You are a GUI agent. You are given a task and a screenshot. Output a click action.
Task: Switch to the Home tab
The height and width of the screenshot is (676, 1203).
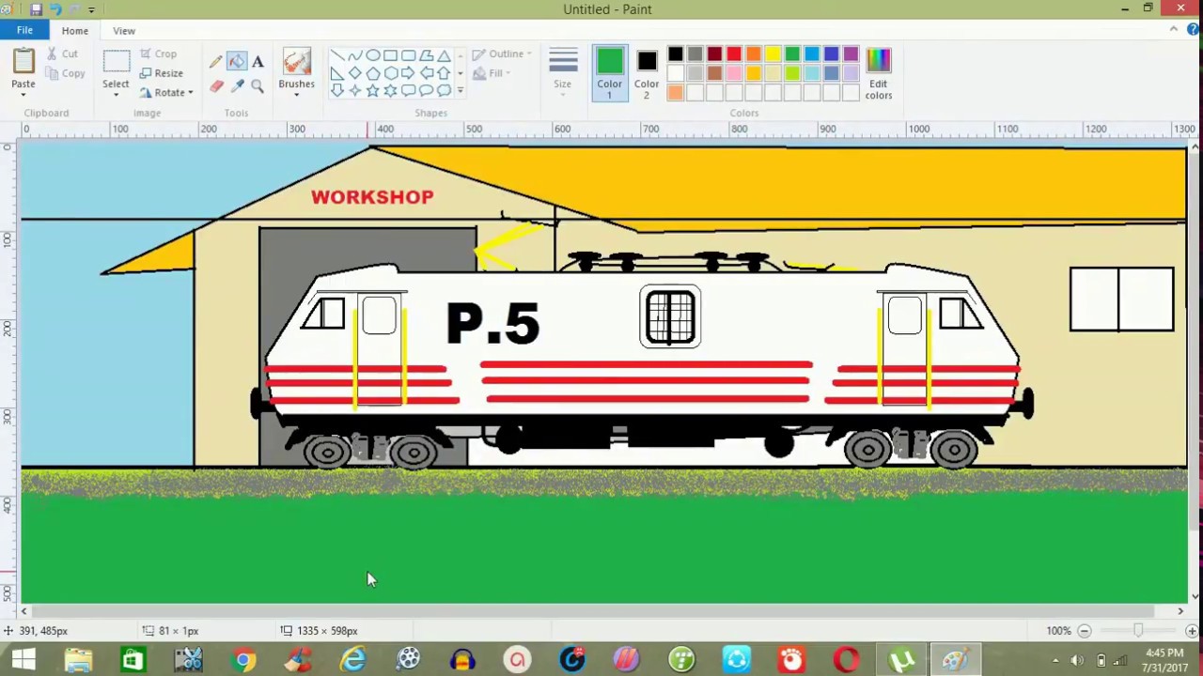coord(74,30)
